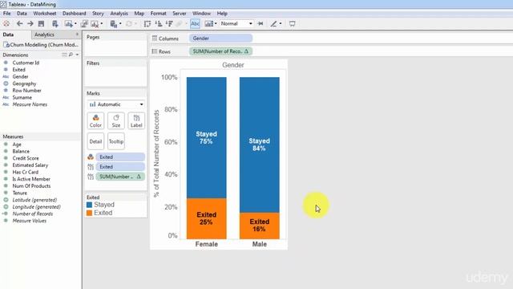Click the New Data Source icon
513x289 pixels.
(x=55, y=23)
